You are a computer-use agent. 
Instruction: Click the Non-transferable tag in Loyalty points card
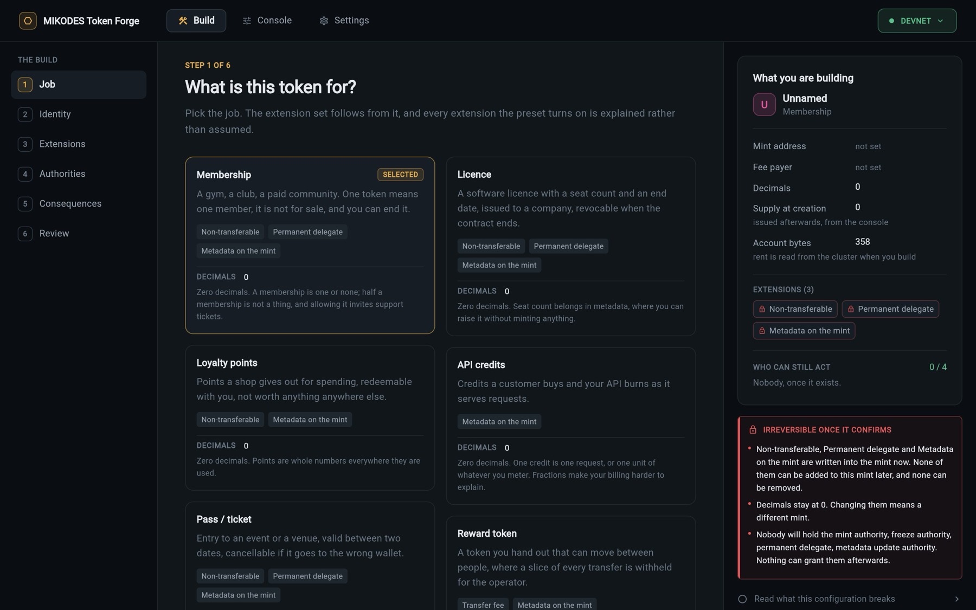coord(230,420)
